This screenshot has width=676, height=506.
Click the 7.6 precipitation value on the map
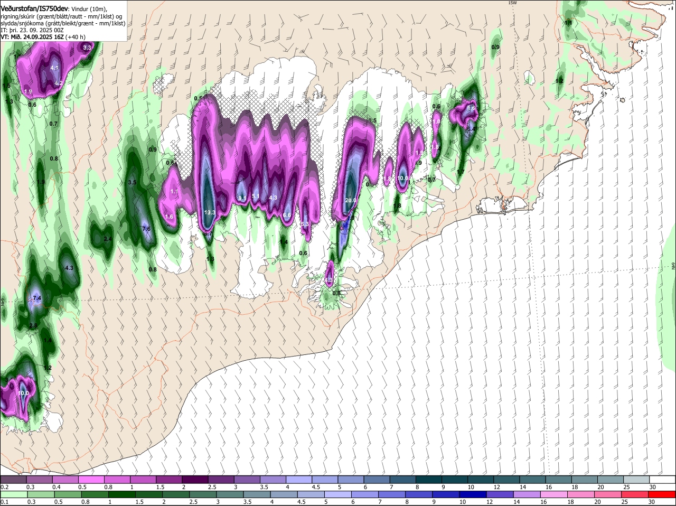(x=147, y=229)
